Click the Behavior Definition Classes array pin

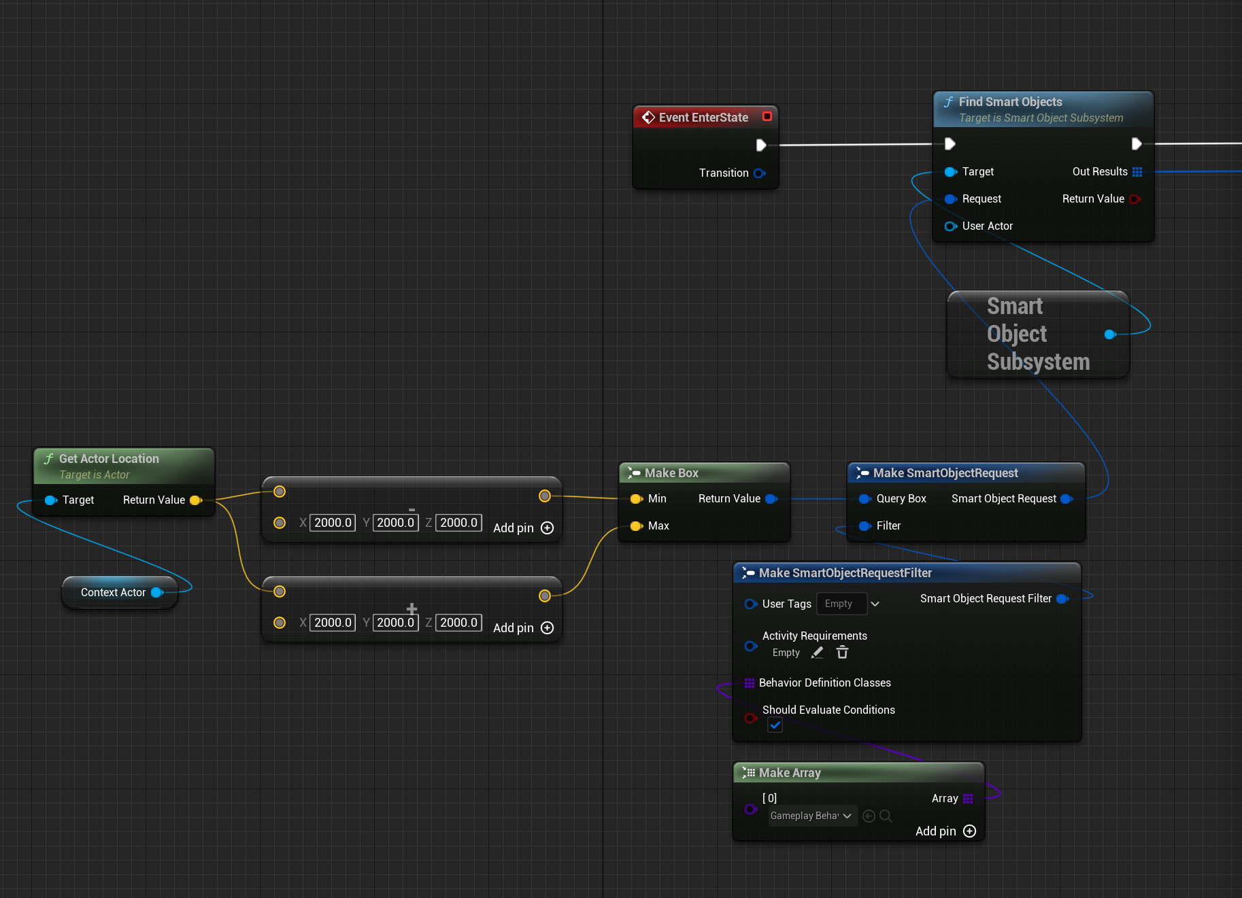750,683
